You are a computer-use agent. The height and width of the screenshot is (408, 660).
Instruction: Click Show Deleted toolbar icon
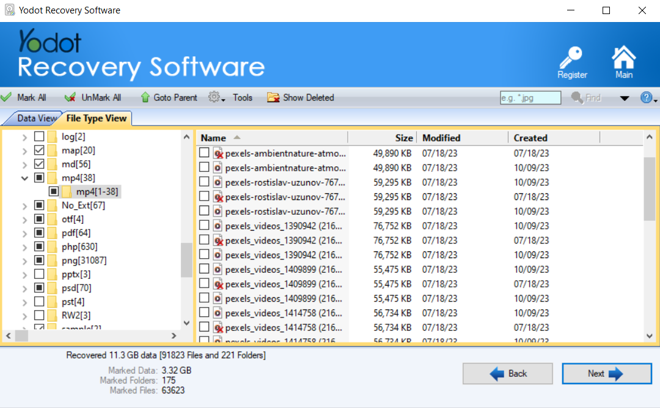tap(273, 97)
